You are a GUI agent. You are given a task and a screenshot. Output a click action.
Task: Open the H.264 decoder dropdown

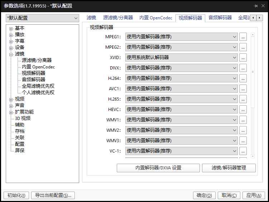tap(181, 78)
